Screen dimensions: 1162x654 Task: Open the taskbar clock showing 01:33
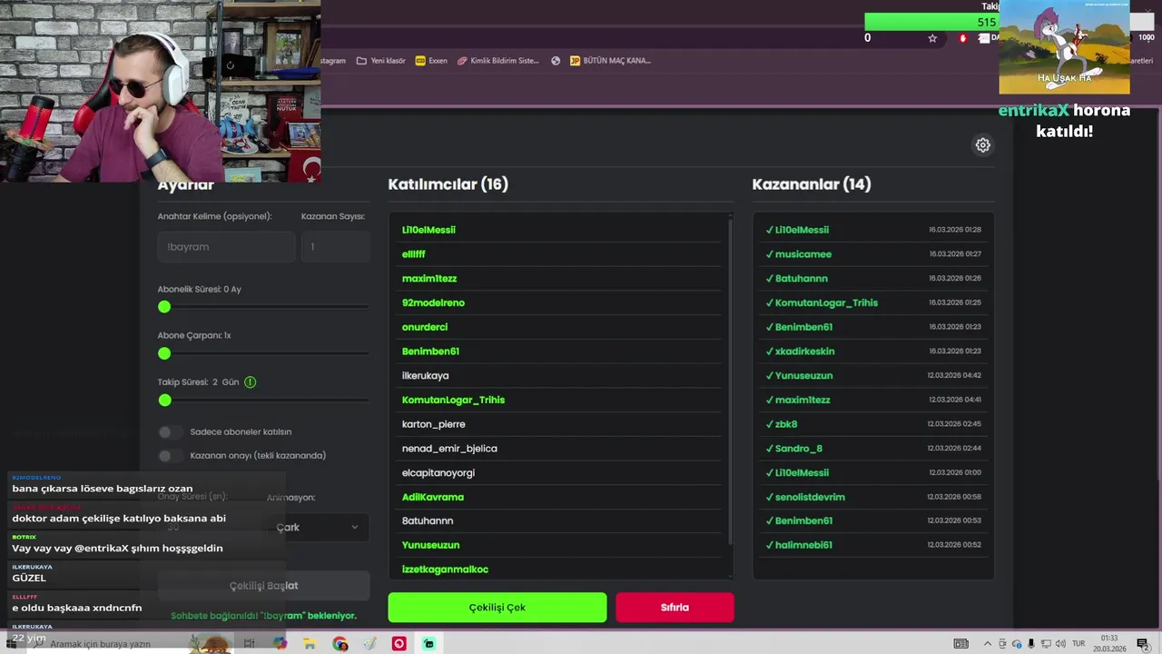(x=1109, y=644)
